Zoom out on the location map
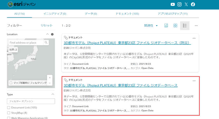Viewport: 219px width, 119px height. pyautogui.click(x=50, y=83)
